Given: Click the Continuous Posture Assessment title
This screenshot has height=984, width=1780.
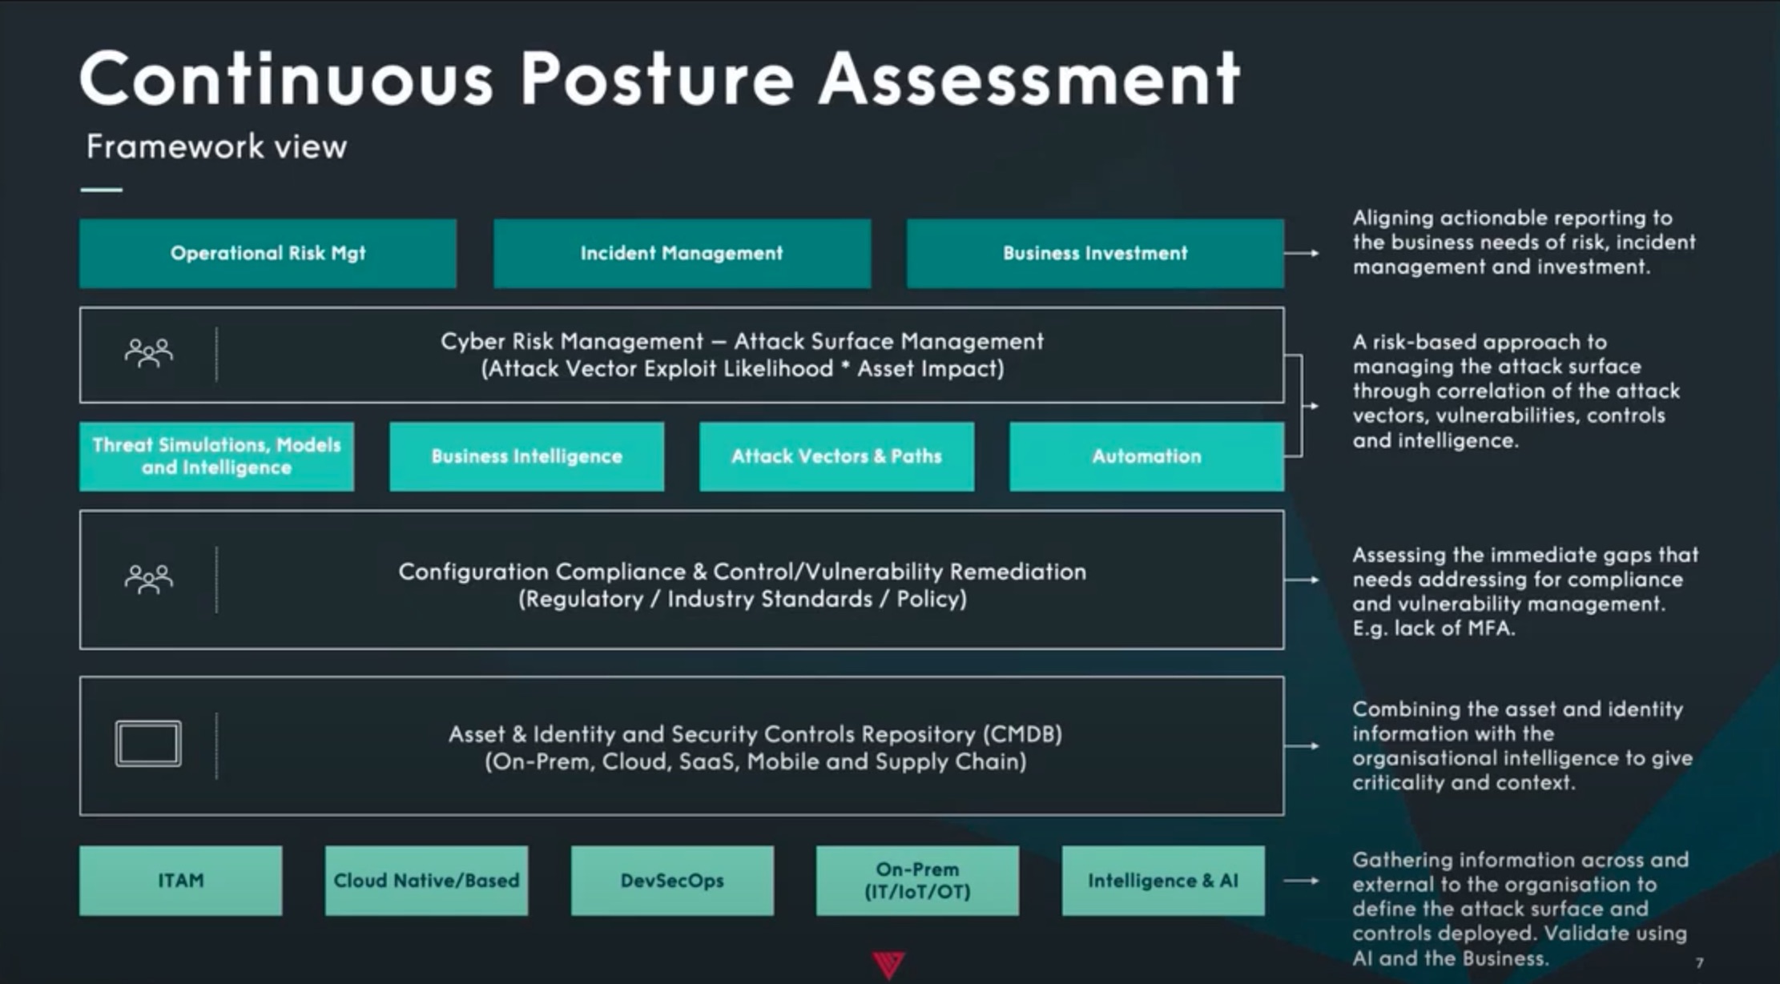Looking at the screenshot, I should click(x=660, y=78).
